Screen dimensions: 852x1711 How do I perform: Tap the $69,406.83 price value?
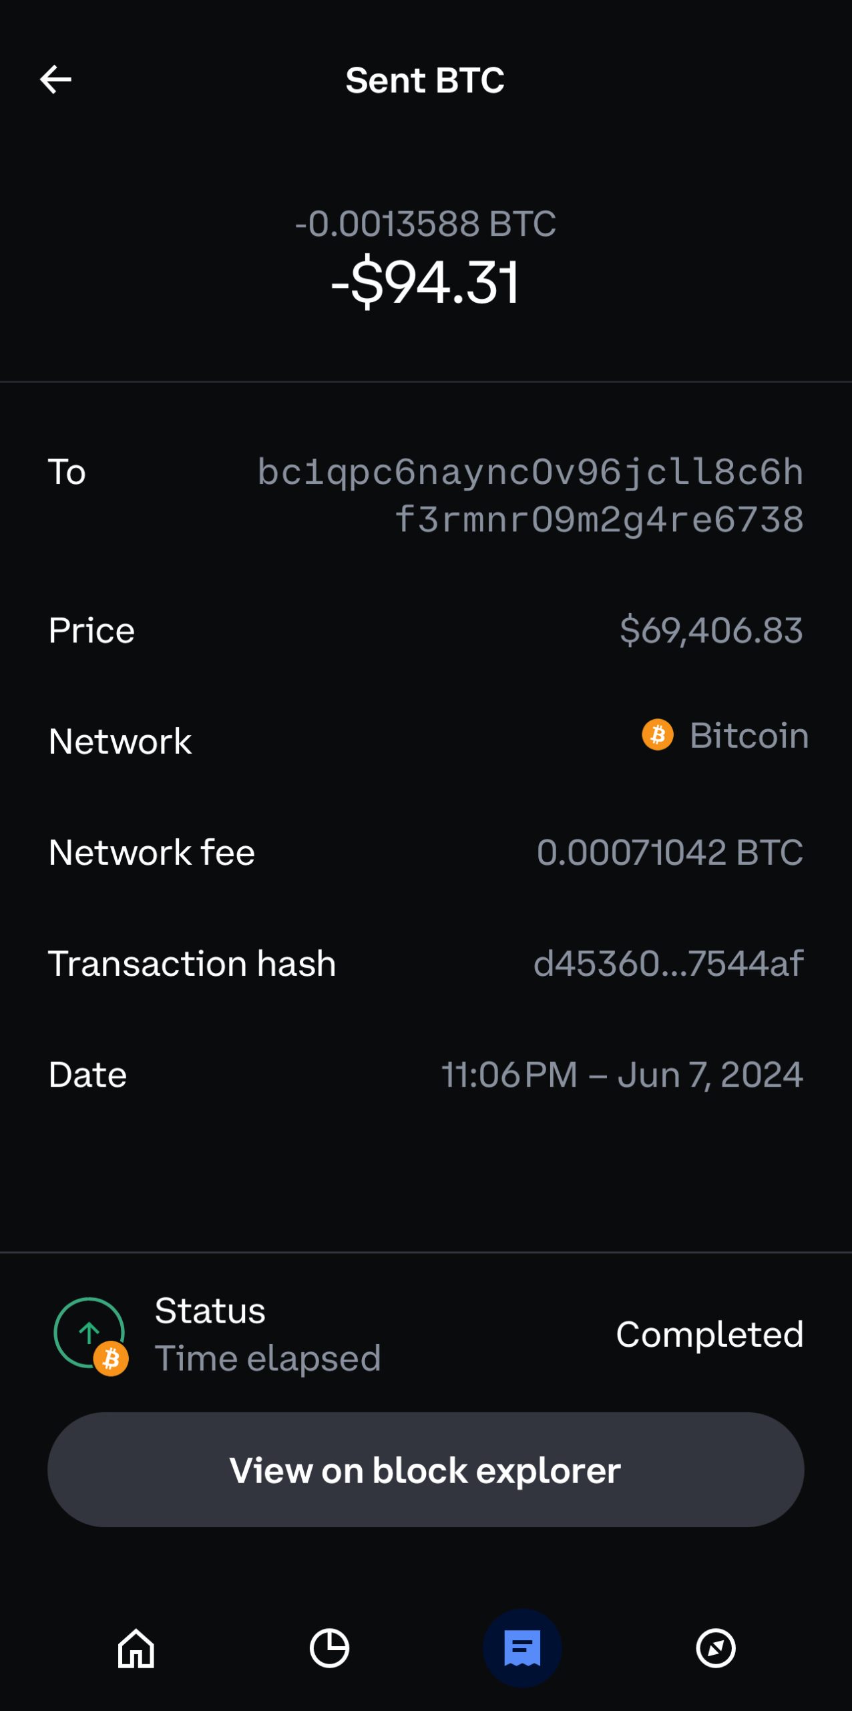[711, 631]
